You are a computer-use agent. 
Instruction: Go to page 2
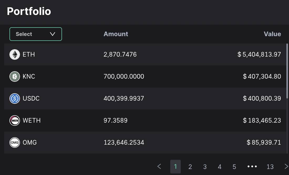coord(190,167)
